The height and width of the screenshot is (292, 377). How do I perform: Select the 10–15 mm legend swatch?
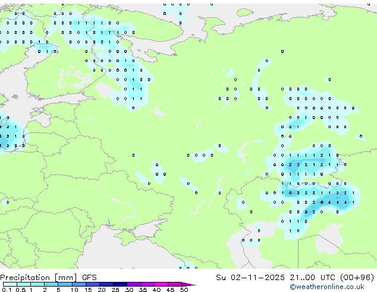coord(79,284)
